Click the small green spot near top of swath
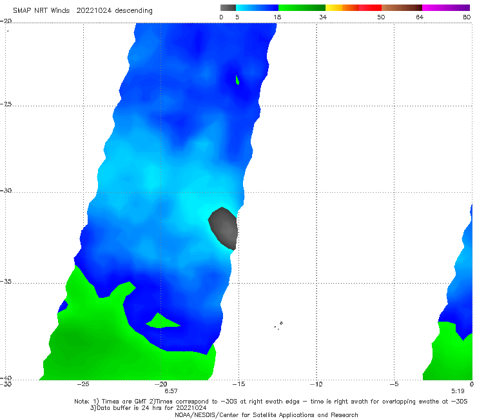The image size is (477, 419). 237,80
